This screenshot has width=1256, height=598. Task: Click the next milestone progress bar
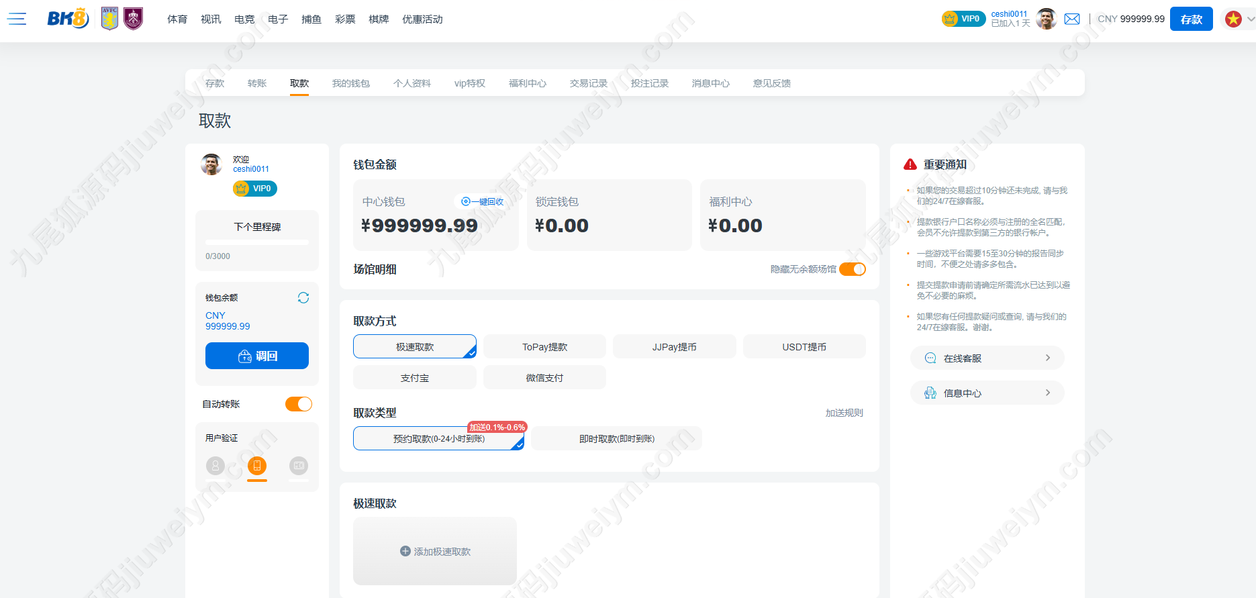click(257, 242)
